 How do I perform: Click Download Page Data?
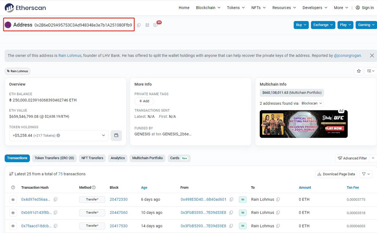click(x=336, y=174)
